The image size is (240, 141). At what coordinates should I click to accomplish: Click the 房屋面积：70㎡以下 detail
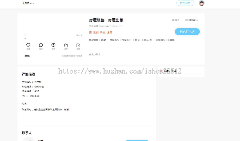[x=120, y=40]
